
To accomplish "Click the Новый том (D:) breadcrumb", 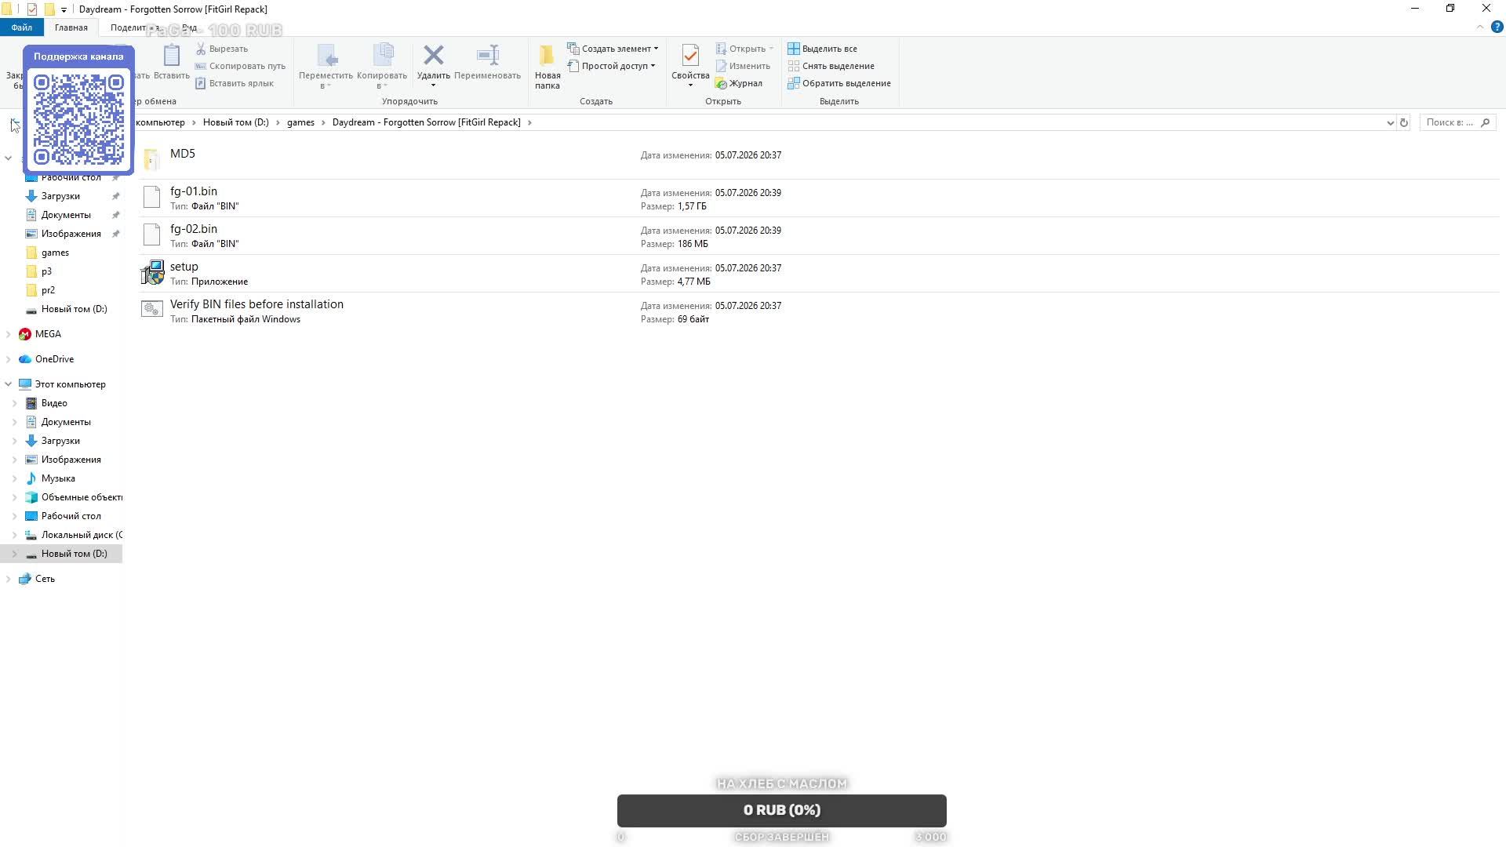I will click(x=236, y=122).
